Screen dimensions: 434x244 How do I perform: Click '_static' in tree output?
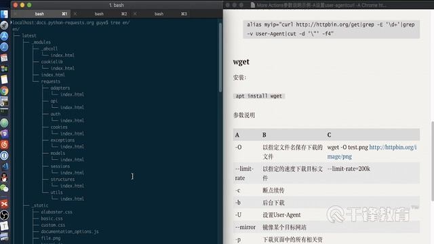click(x=40, y=205)
